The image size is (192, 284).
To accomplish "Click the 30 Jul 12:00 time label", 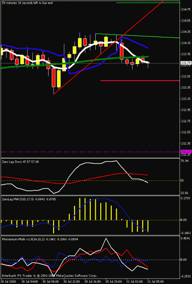I will 72,282.
